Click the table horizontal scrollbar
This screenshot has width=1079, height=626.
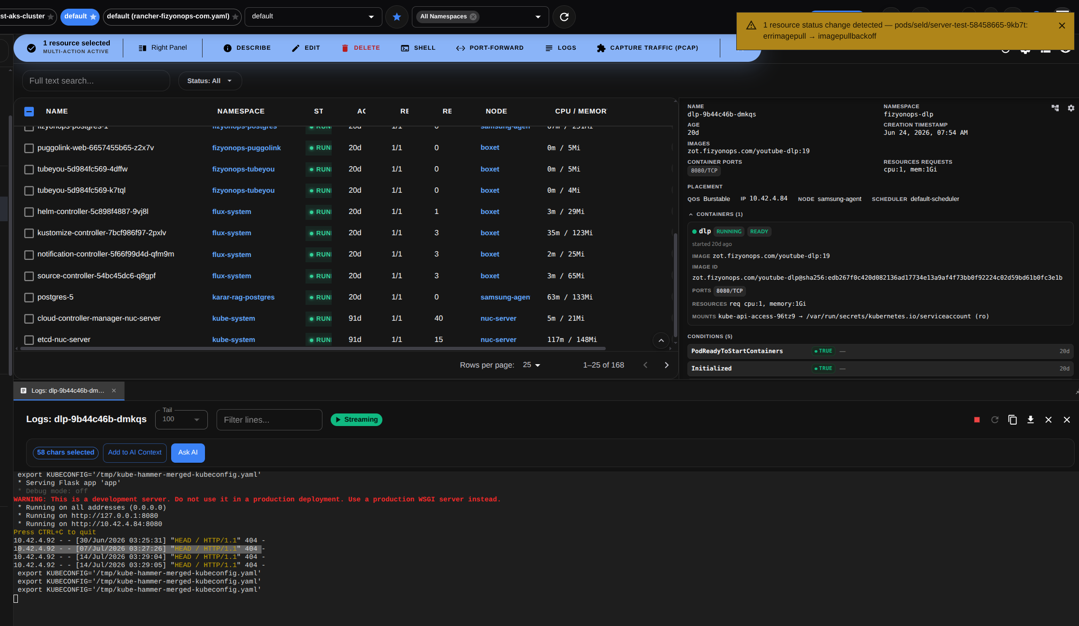(x=313, y=349)
